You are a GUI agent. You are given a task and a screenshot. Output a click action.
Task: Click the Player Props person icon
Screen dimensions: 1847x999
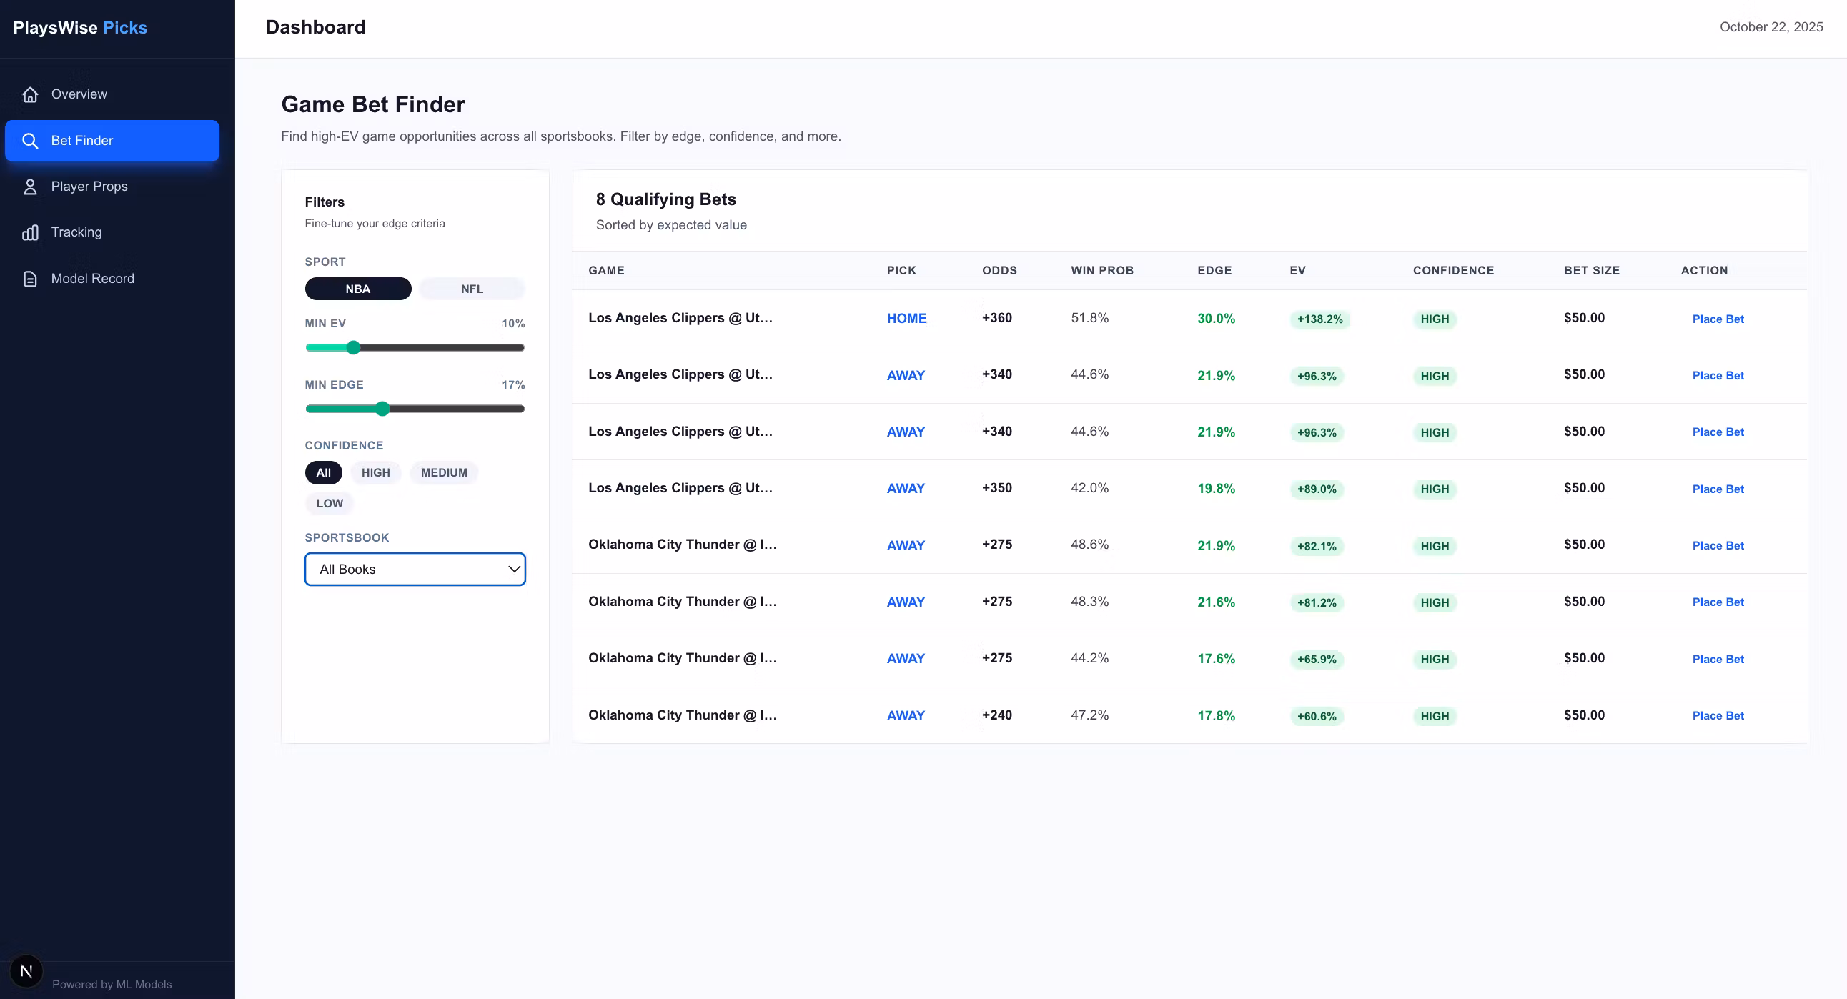30,187
